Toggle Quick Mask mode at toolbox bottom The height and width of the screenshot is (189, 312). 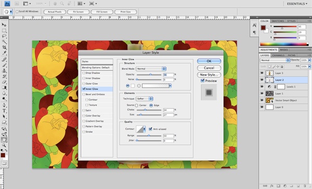4,164
